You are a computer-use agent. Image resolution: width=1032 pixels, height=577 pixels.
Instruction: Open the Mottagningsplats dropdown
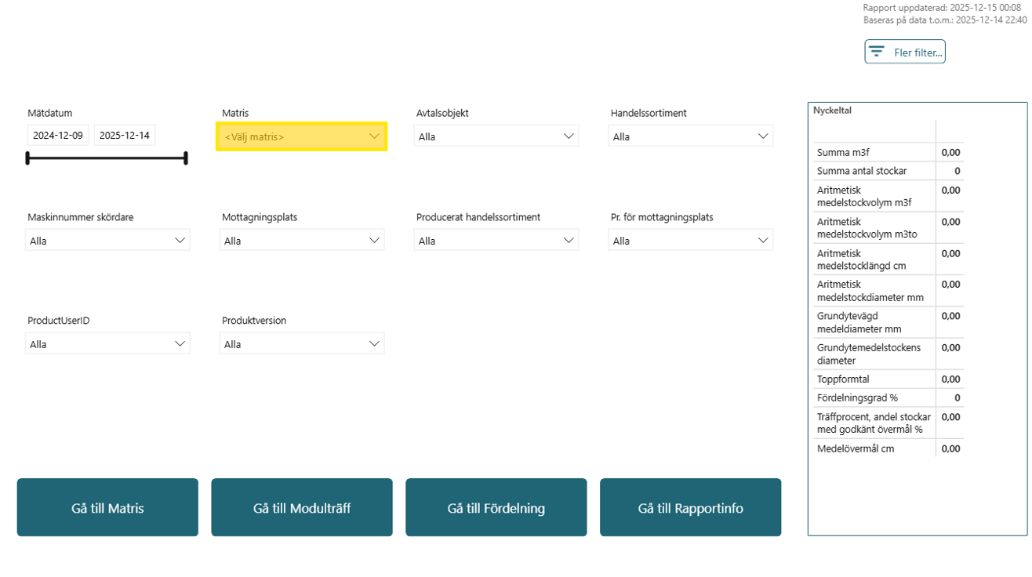tap(301, 241)
